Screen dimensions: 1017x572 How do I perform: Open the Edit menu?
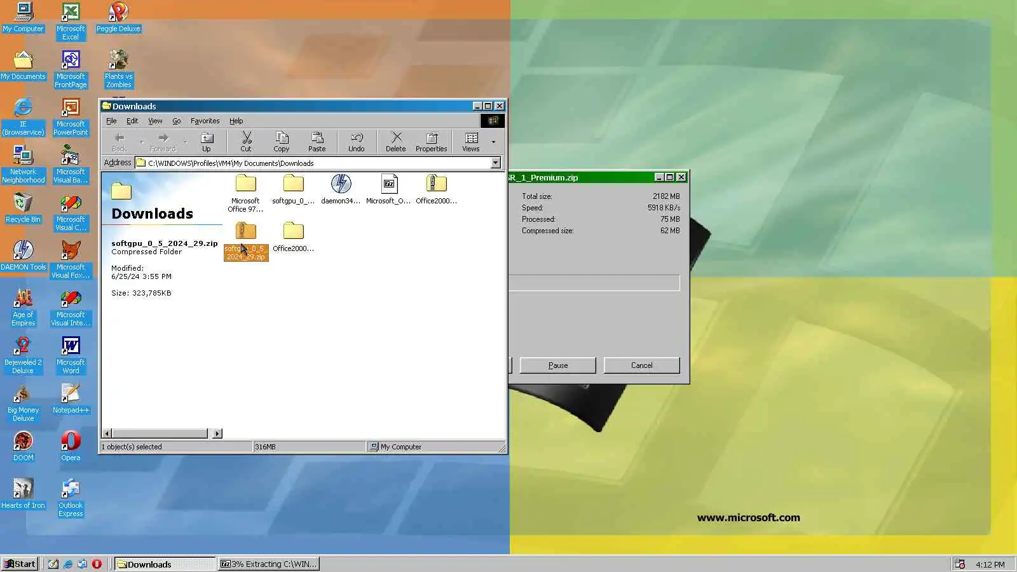(x=132, y=121)
